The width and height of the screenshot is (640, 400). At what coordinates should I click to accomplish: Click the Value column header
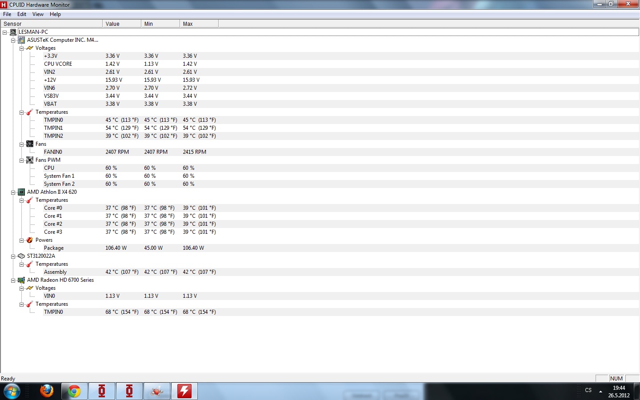[x=122, y=24]
